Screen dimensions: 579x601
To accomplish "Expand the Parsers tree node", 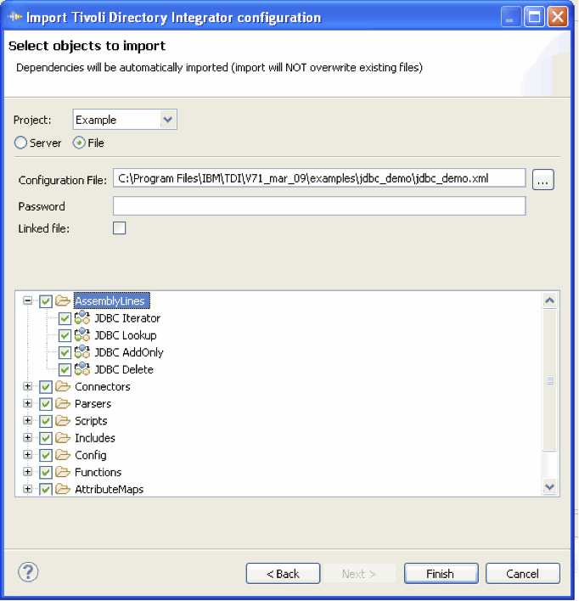I will tap(27, 403).
